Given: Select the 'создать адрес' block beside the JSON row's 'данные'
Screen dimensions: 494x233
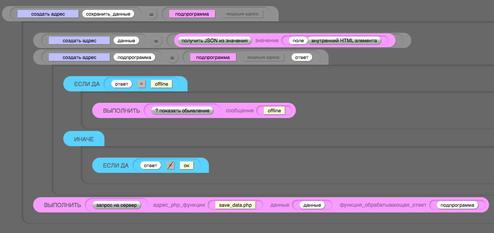Looking at the screenshot, I should point(79,40).
